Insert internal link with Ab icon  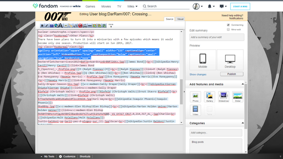point(52,26)
